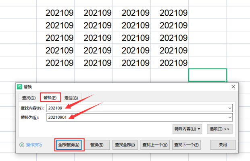Expand the 查找内容 dropdown arrow
Image resolution: width=250 pixels, height=161 pixels.
[x=229, y=108]
